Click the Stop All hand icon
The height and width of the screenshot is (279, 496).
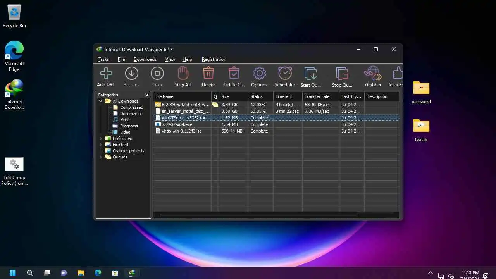[x=183, y=73]
